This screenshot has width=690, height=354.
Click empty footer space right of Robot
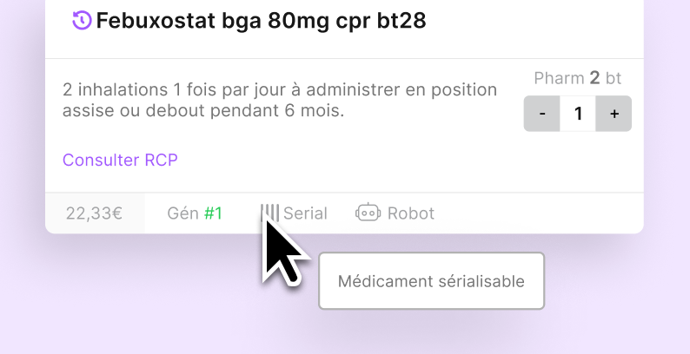539,213
